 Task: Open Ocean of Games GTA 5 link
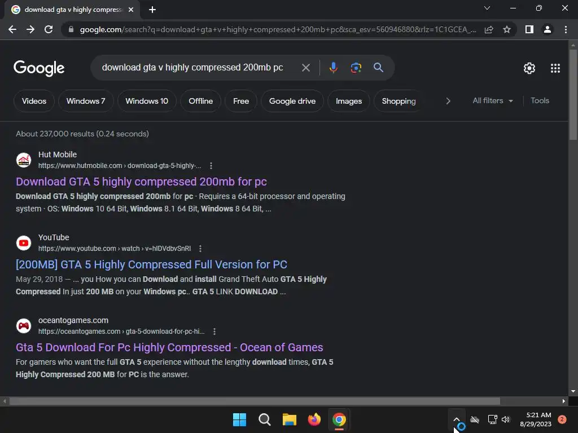[x=169, y=347]
